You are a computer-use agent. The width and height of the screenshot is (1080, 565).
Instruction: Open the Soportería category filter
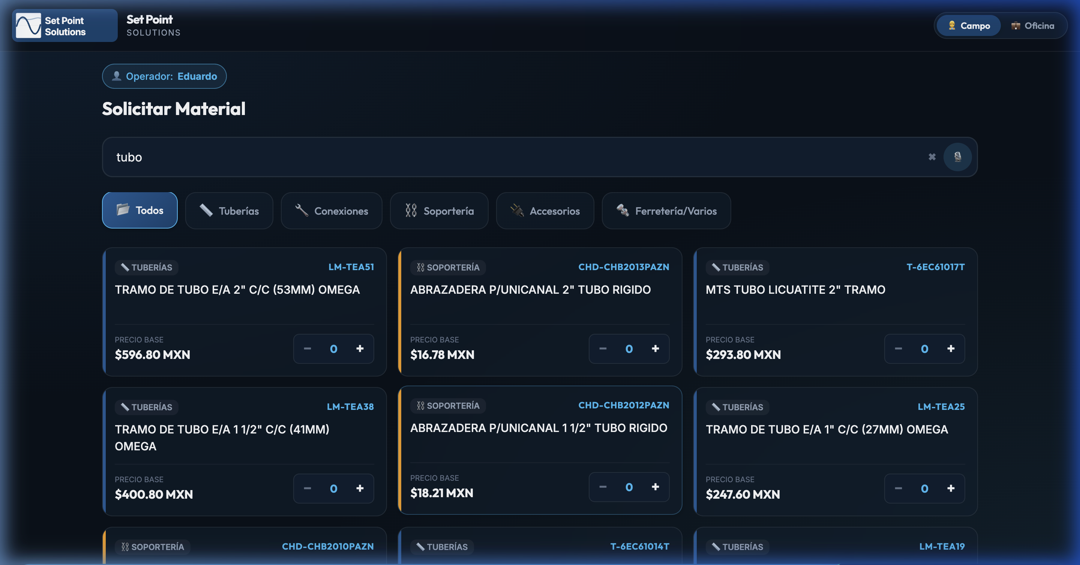pos(439,211)
